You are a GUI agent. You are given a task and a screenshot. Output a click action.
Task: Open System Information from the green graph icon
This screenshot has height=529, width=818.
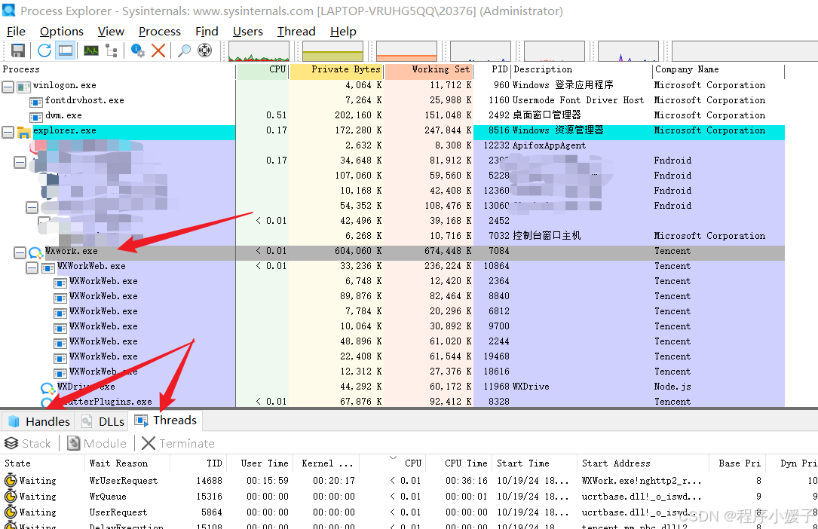pyautogui.click(x=91, y=50)
